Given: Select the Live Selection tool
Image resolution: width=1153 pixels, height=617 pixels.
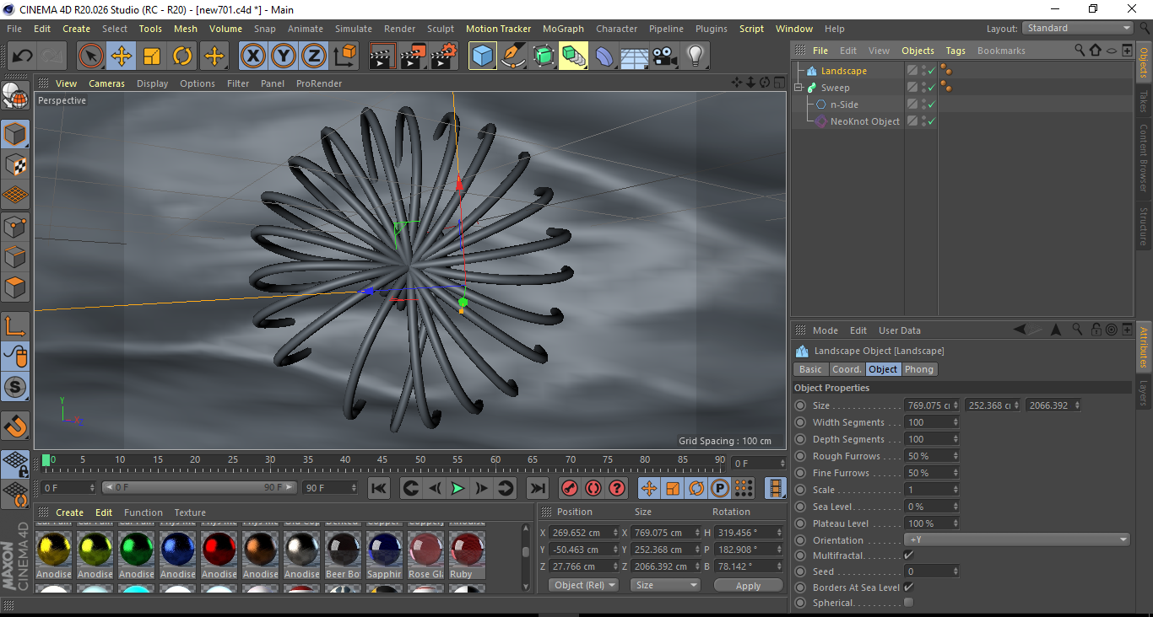Looking at the screenshot, I should [x=91, y=56].
